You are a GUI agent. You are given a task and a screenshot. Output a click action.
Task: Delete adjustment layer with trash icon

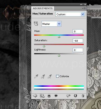83,96
